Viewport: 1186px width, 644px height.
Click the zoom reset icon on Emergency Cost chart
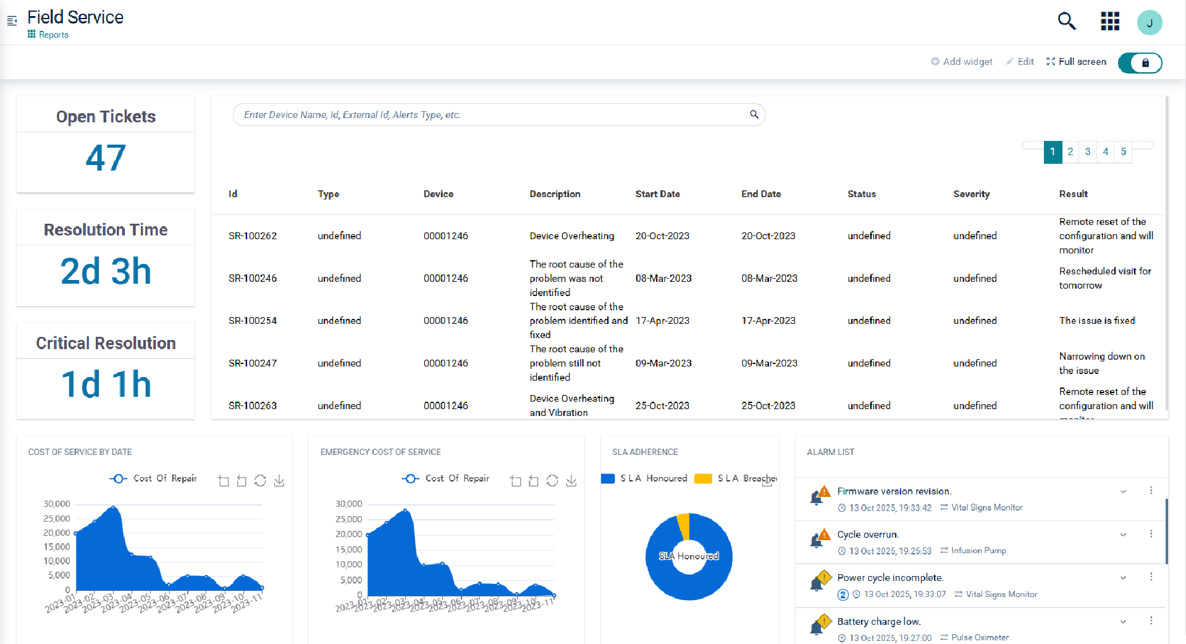click(x=533, y=480)
